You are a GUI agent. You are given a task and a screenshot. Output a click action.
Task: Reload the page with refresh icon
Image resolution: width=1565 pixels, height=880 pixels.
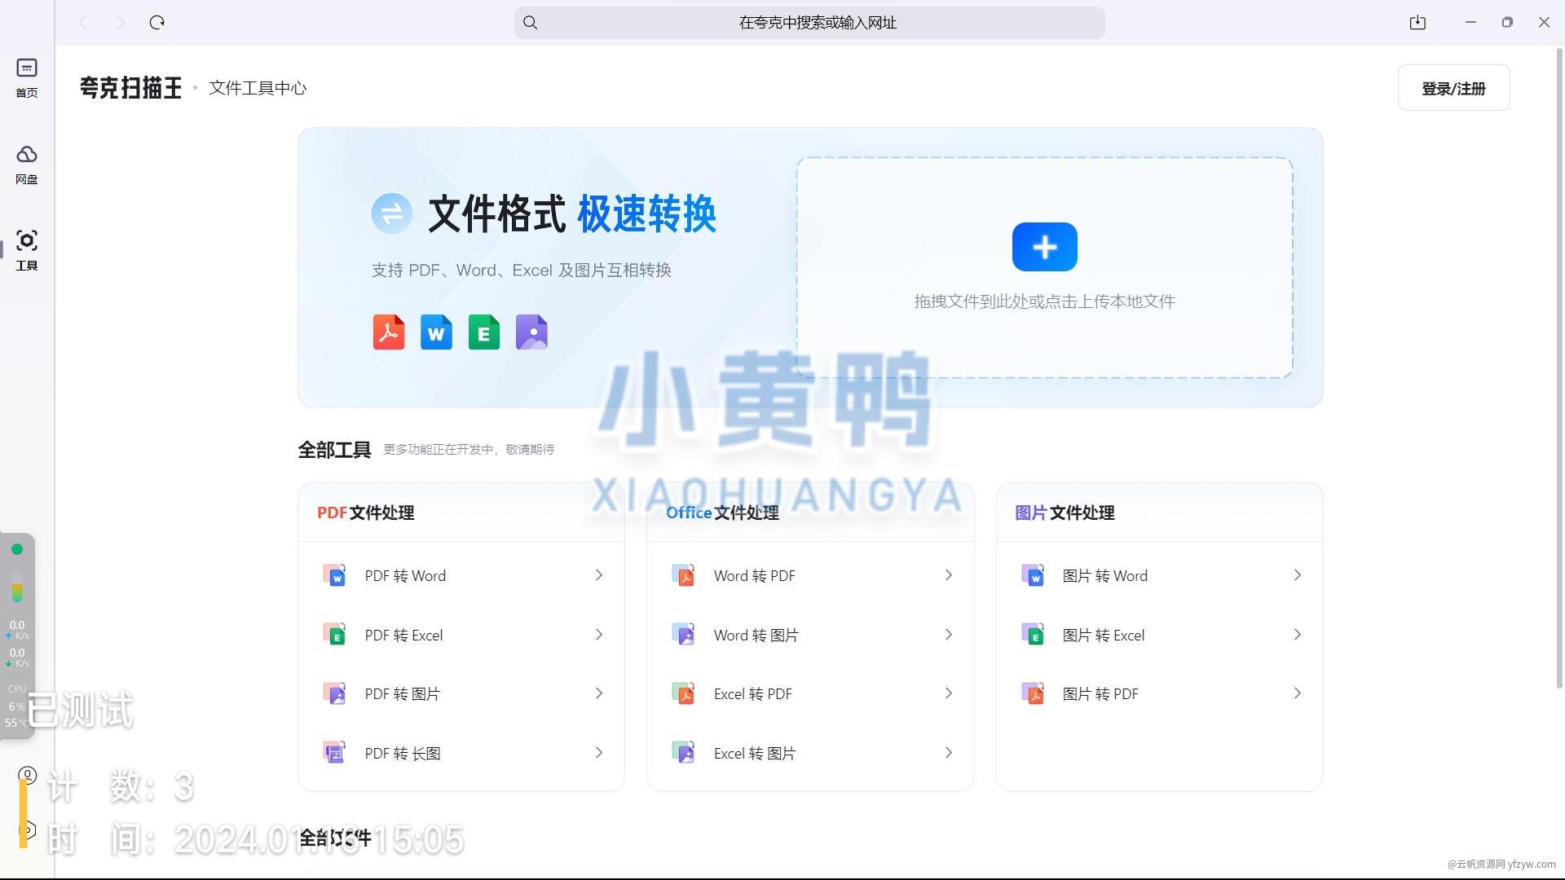pyautogui.click(x=157, y=23)
